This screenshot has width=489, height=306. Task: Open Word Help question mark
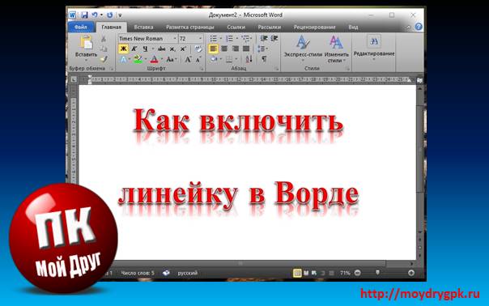[419, 27]
